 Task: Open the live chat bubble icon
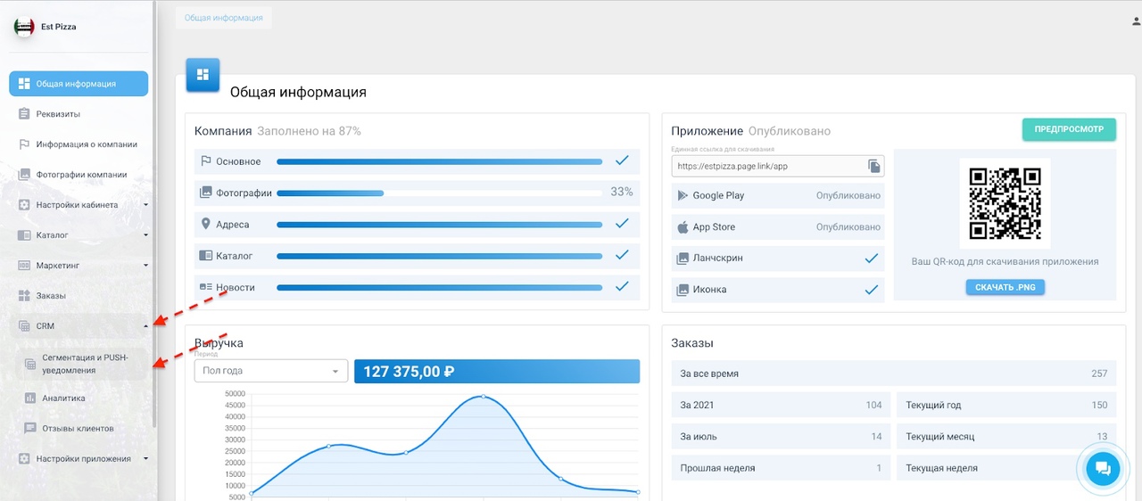(x=1102, y=469)
